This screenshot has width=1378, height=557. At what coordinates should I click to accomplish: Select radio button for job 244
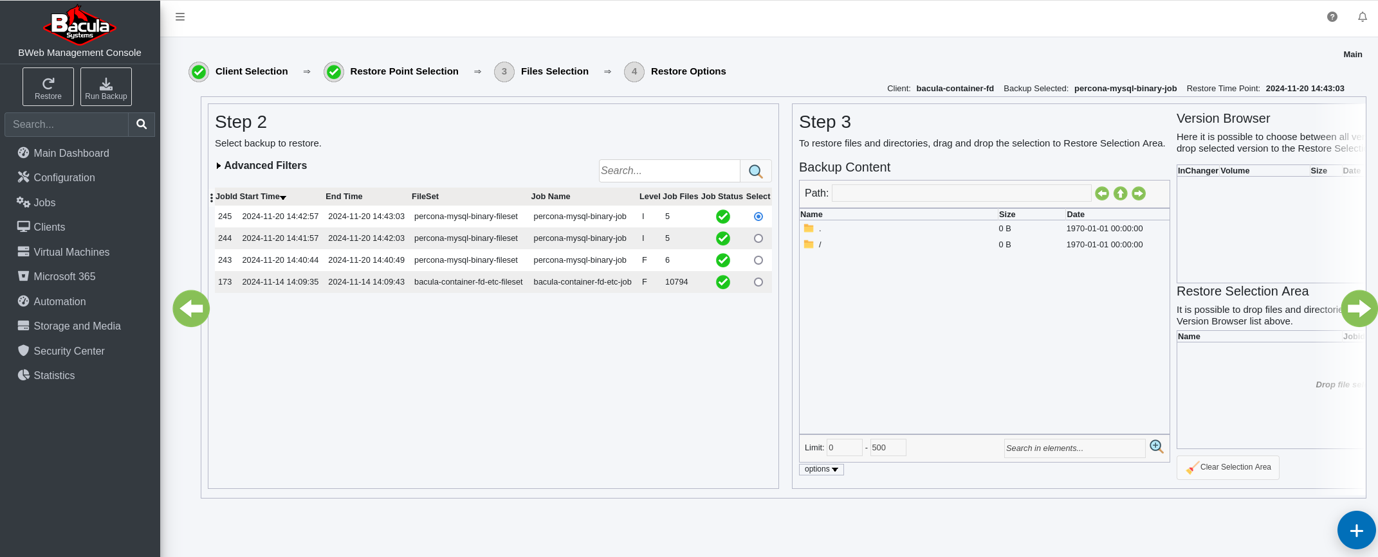758,238
